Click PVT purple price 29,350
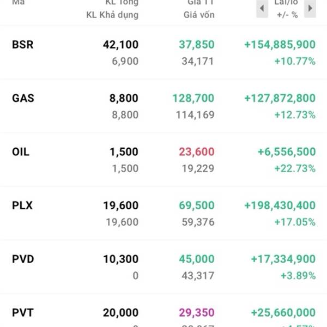Image resolution: width=327 pixels, height=327 pixels. (x=196, y=312)
